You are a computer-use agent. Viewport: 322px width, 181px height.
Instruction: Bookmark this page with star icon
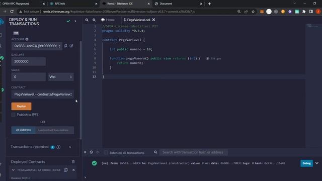coord(253,12)
